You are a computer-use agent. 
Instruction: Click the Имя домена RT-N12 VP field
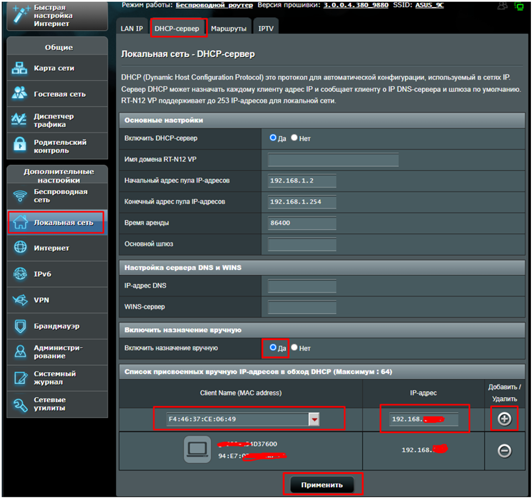coord(333,159)
